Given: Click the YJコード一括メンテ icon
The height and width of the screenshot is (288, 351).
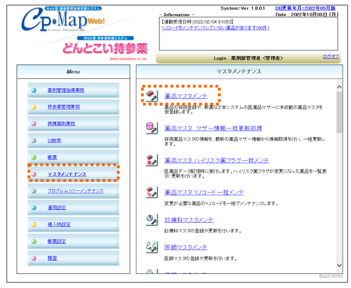Looking at the screenshot, I should pyautogui.click(x=152, y=191).
